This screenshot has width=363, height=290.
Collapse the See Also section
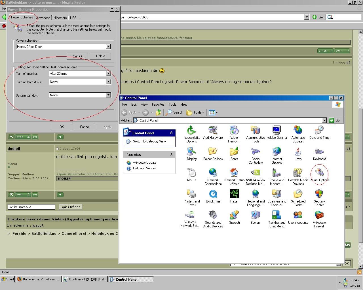[171, 155]
